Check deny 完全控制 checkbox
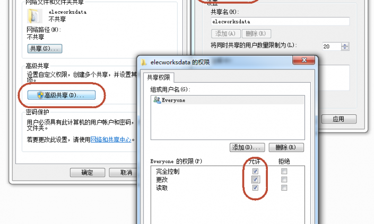Image resolution: width=374 pixels, height=224 pixels. click(284, 171)
